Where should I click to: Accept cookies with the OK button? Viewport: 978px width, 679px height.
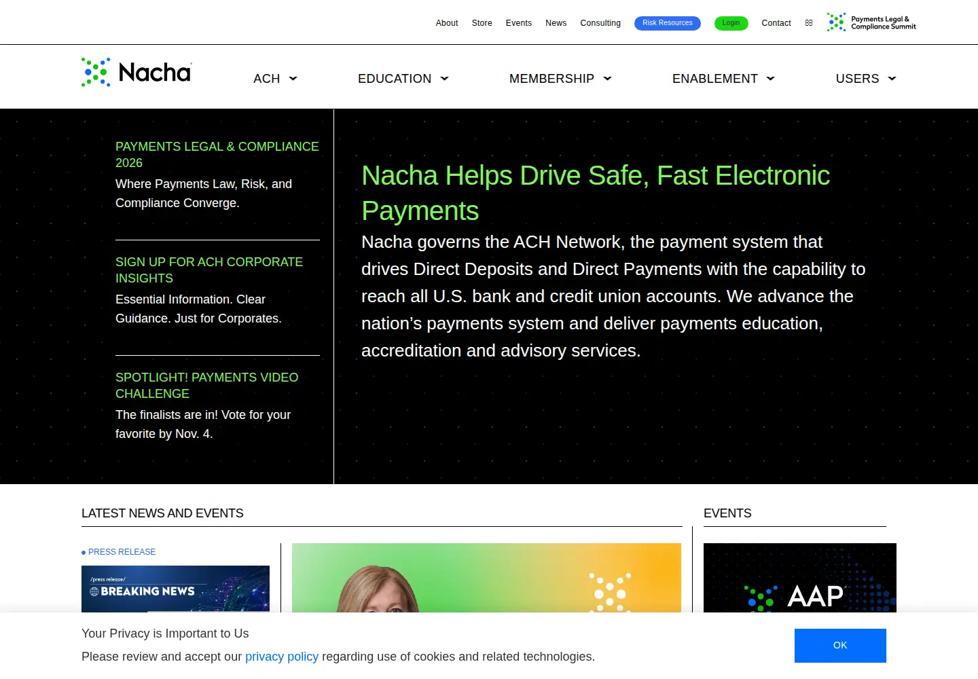(840, 646)
